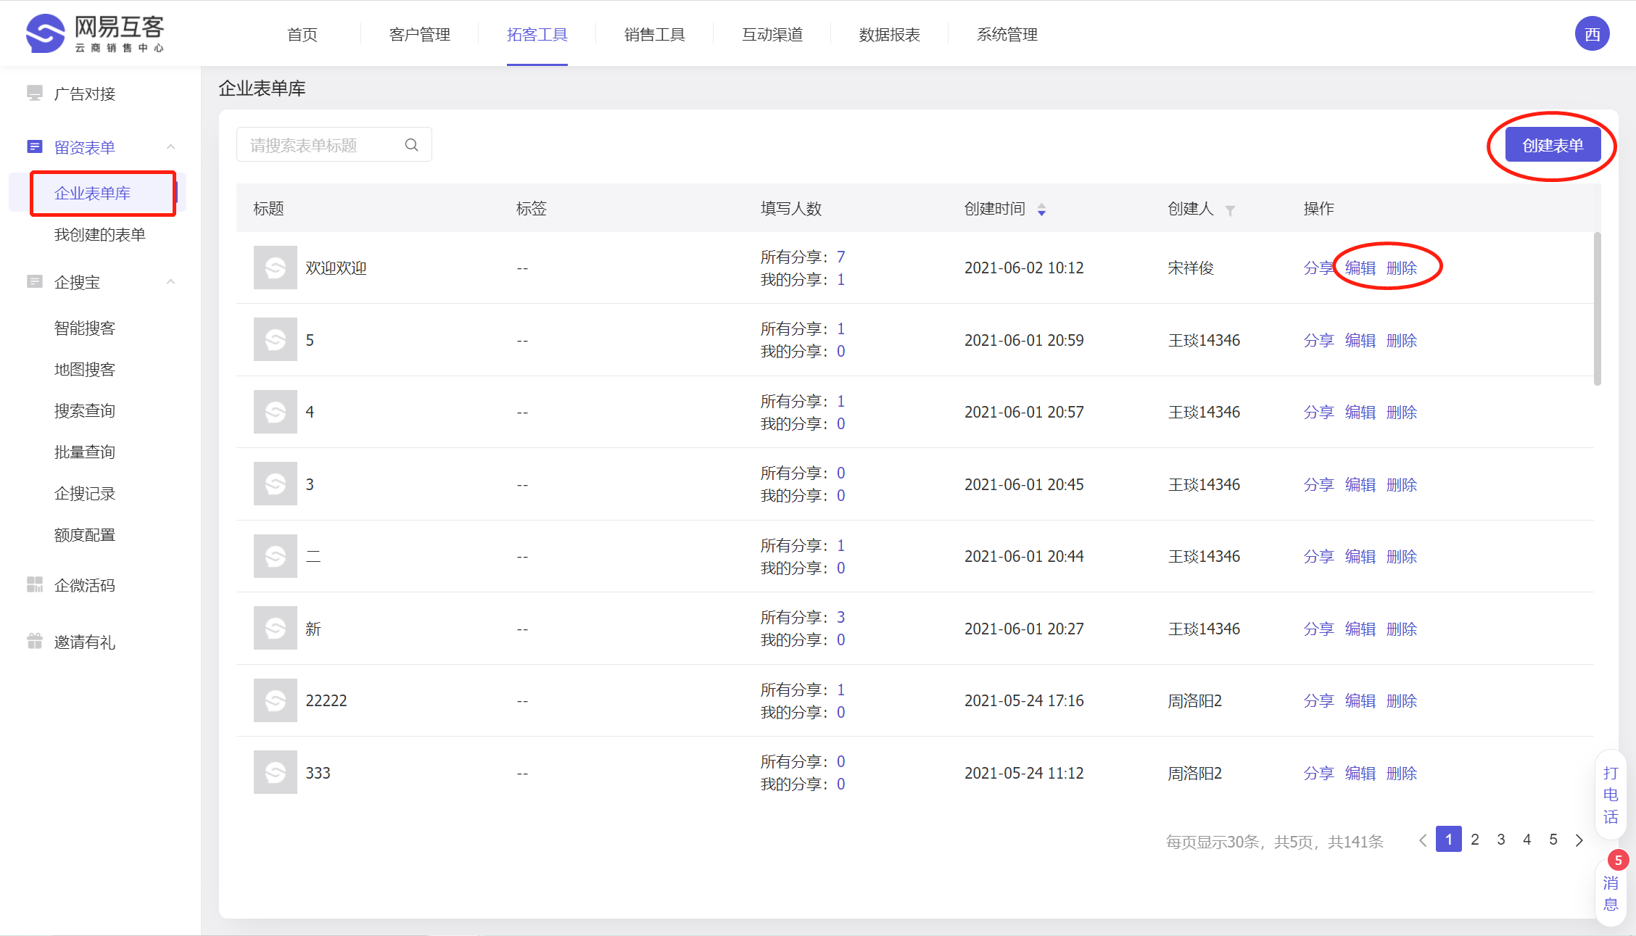Click the search magnifier icon
The width and height of the screenshot is (1636, 936).
pos(411,145)
